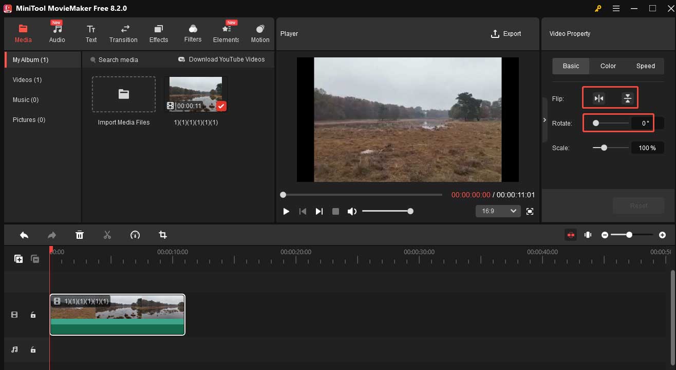Delete the selected clip
The height and width of the screenshot is (370, 676).
pos(80,235)
